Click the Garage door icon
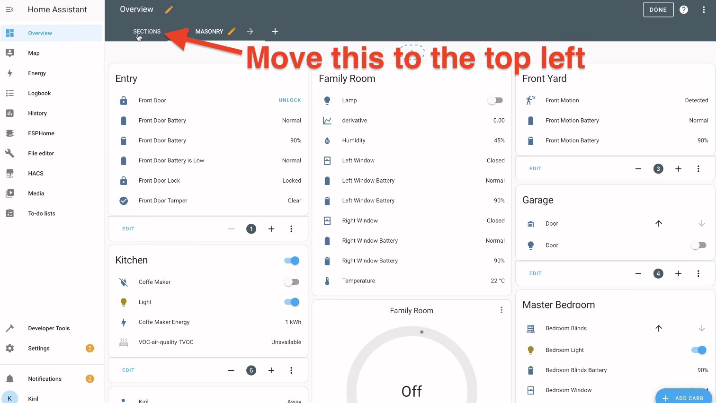The width and height of the screenshot is (716, 403). tap(531, 224)
